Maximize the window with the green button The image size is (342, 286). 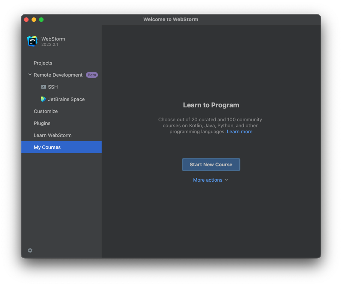[41, 20]
